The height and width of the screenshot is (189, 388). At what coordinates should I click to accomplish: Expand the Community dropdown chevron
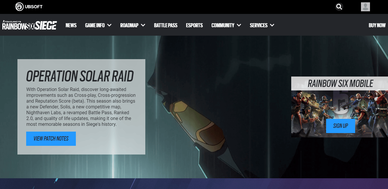pos(239,25)
